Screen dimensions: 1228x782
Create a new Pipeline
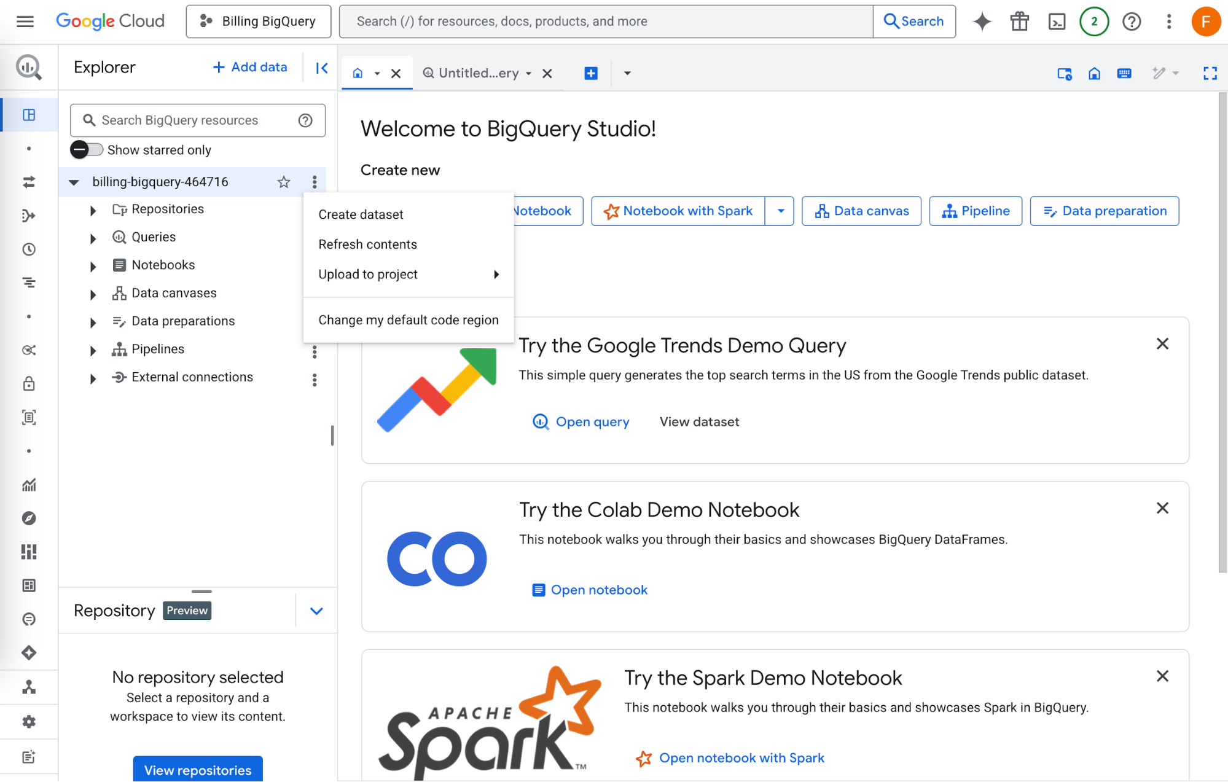[x=976, y=211]
